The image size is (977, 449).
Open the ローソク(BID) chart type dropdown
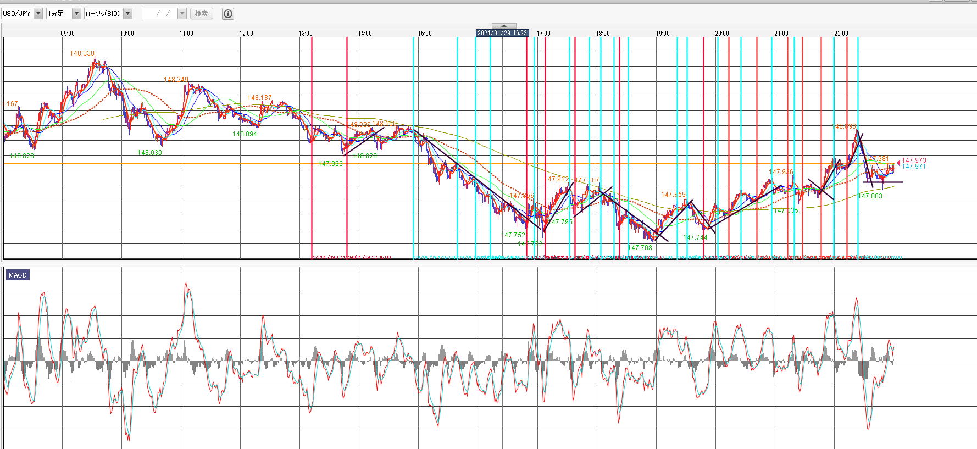[x=127, y=14]
